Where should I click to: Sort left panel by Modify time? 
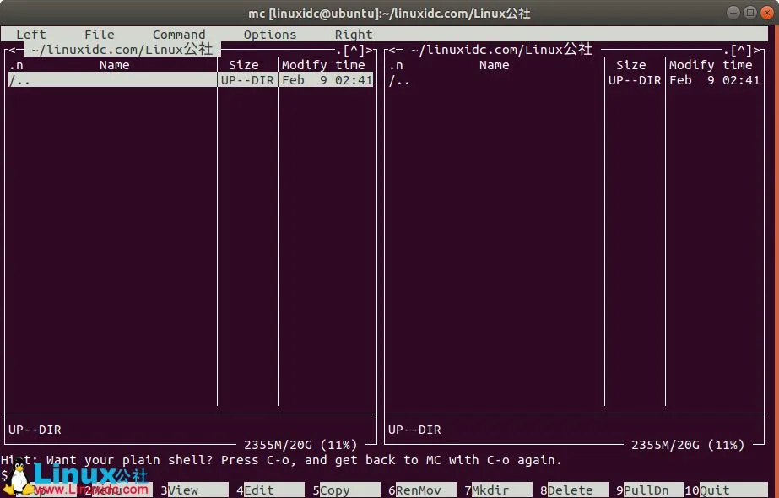point(323,65)
